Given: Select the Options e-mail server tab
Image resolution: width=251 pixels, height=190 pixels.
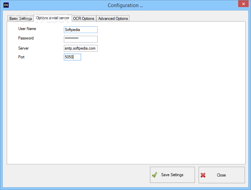Looking at the screenshot, I should coord(53,18).
